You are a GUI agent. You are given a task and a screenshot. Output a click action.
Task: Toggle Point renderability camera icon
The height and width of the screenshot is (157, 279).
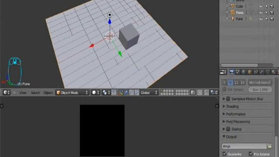click(x=272, y=19)
